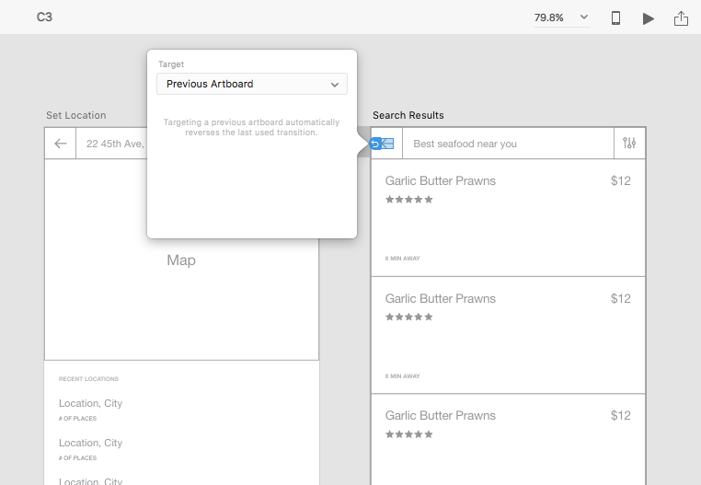Select the Search Results artboard title

(408, 115)
